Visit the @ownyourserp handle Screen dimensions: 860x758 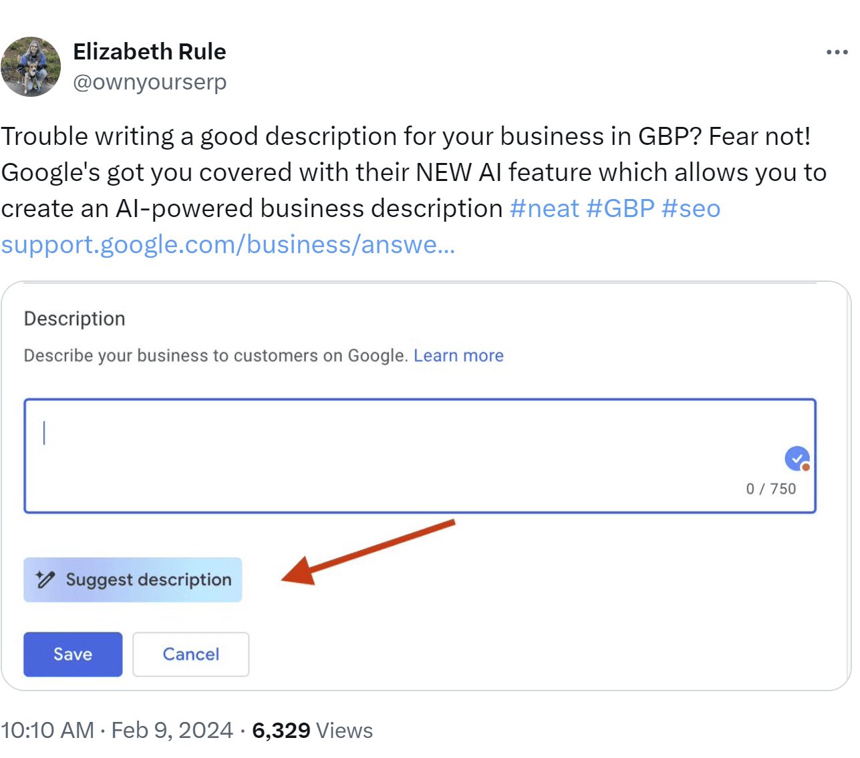(x=149, y=82)
